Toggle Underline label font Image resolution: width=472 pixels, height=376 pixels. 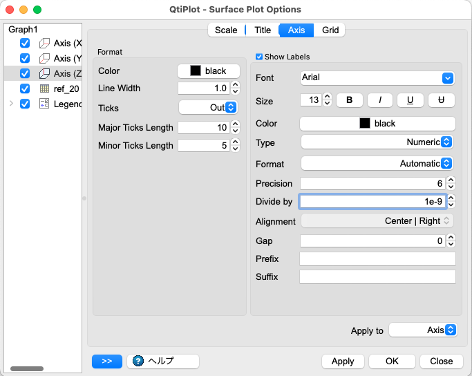[x=410, y=100]
